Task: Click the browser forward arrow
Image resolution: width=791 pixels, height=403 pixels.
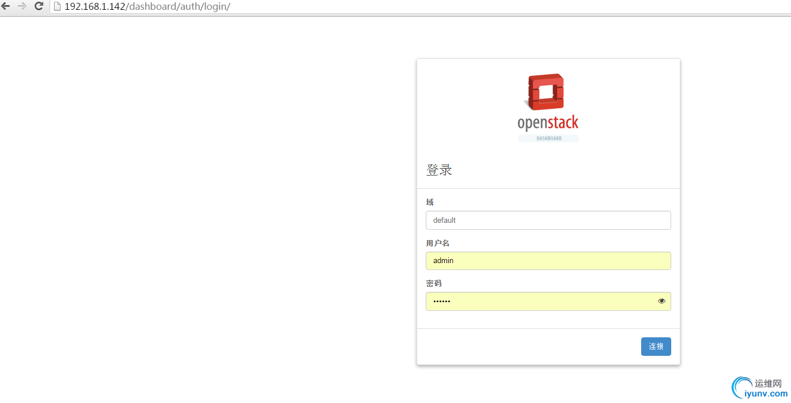Action: pos(22,6)
